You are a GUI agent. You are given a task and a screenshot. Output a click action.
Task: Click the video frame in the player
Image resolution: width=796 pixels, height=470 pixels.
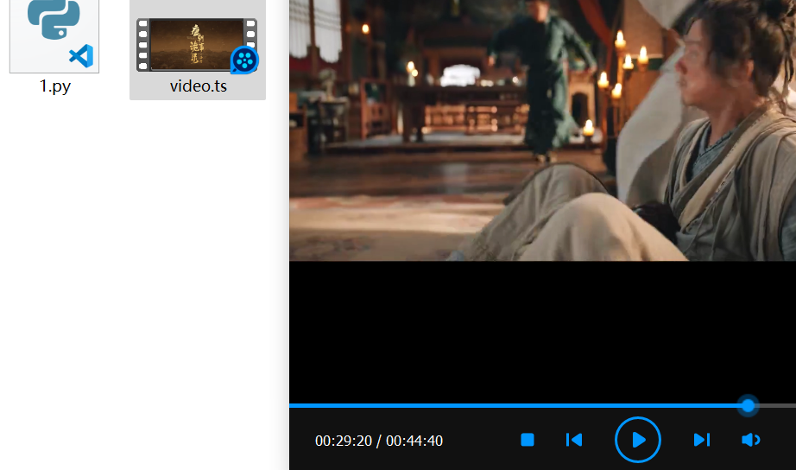point(543,130)
